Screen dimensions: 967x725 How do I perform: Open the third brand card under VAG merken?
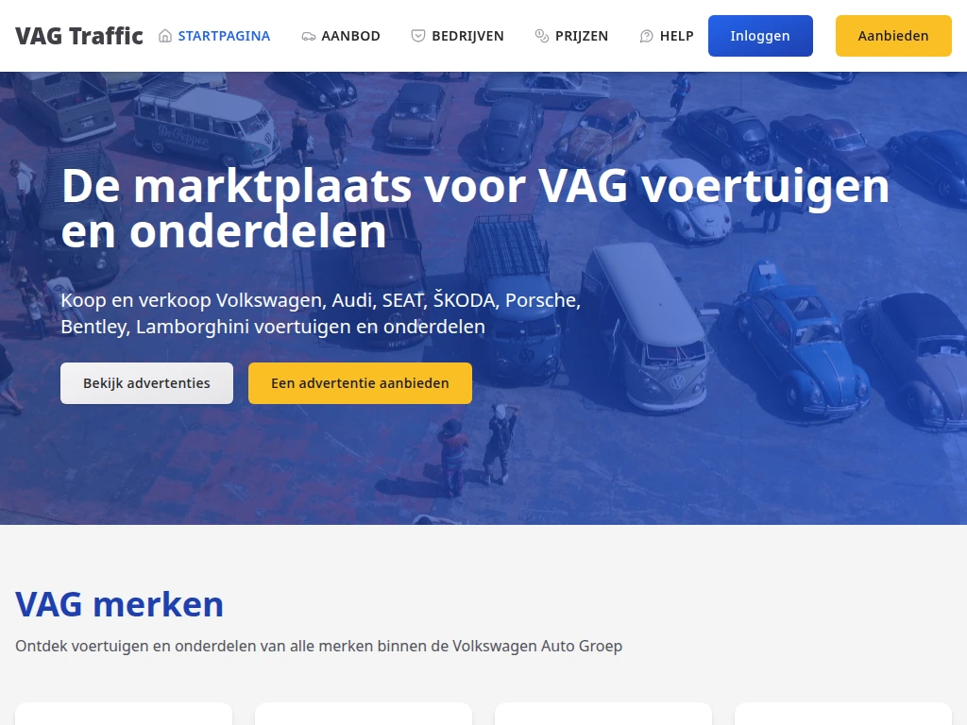(603, 714)
